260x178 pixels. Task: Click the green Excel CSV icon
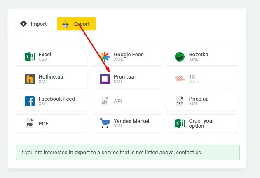click(x=30, y=57)
